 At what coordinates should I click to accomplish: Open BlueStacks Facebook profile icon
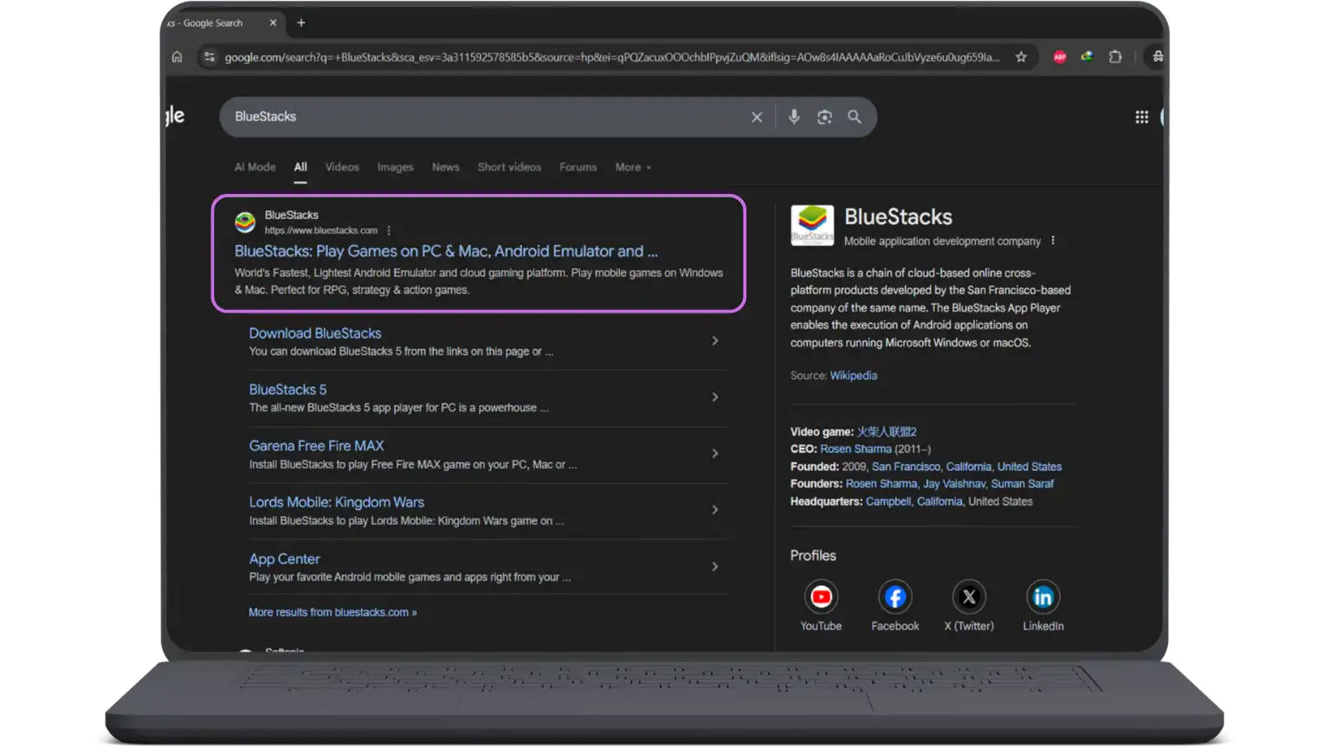(894, 597)
